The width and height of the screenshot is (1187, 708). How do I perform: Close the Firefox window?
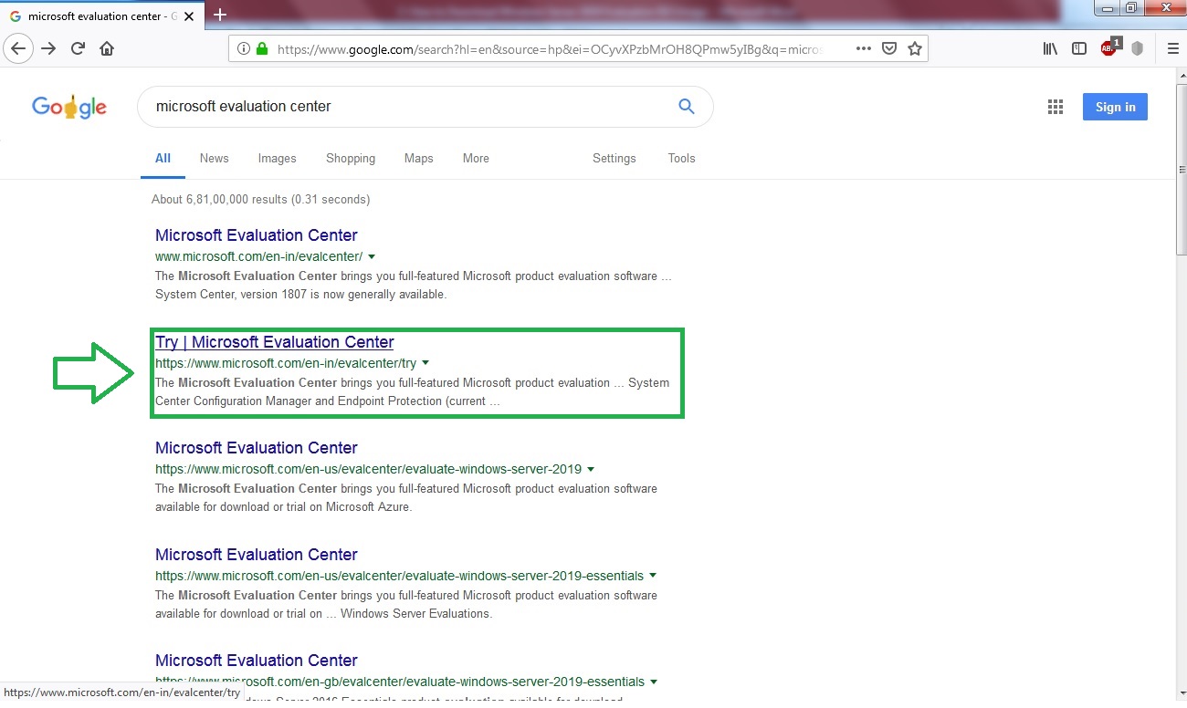pos(1164,8)
